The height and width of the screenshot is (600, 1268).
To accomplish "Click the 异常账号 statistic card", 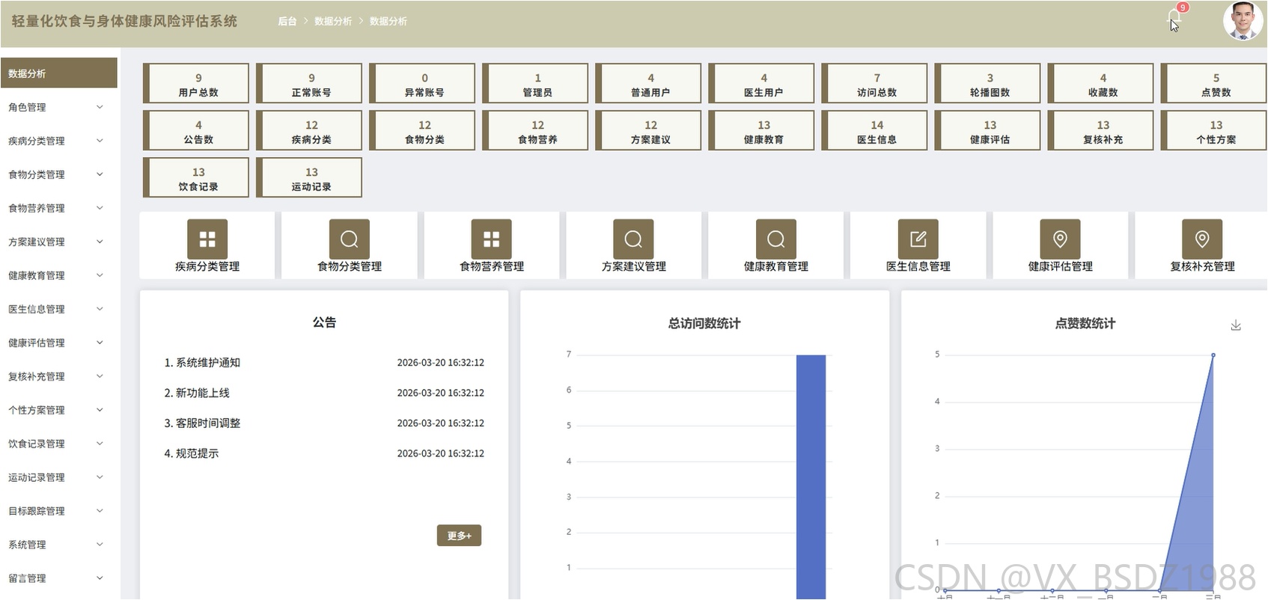I will tap(422, 83).
